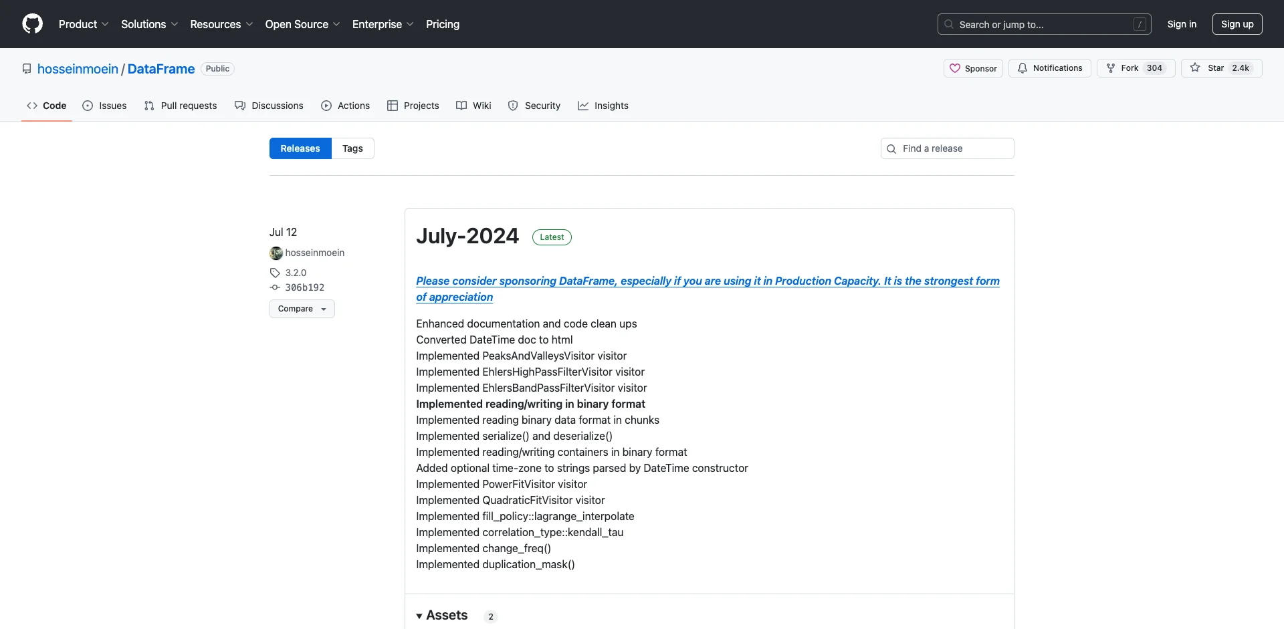This screenshot has width=1284, height=629.
Task: Select text 'Implemented duplication_mask()'
Action: click(496, 564)
